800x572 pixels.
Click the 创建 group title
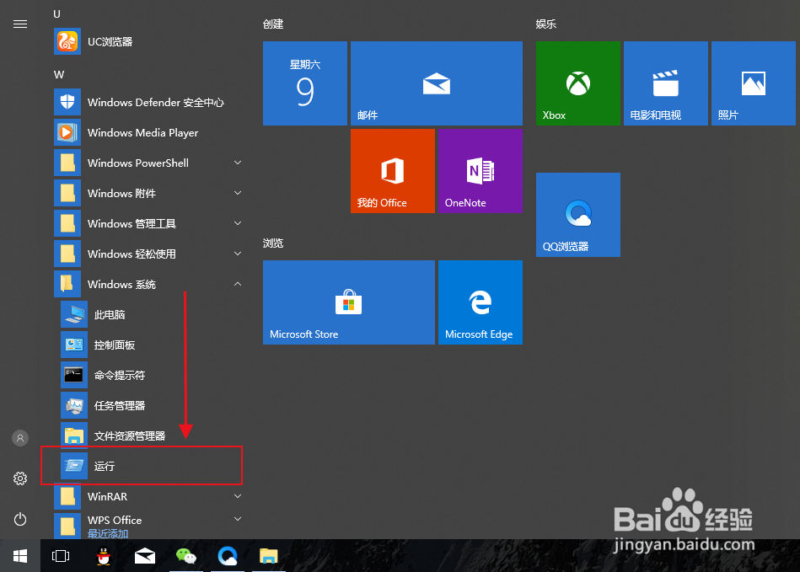tap(273, 24)
